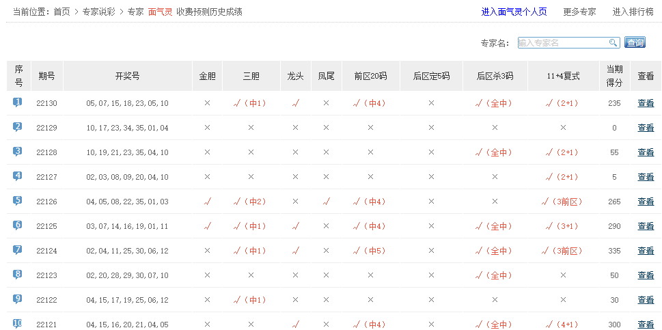This screenshot has height=330, width=662.
Task: Click 专家说彩 in the breadcrumb
Action: pyautogui.click(x=98, y=12)
